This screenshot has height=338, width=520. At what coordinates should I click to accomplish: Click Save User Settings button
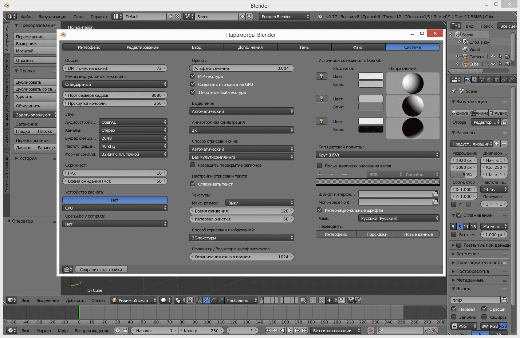101,269
